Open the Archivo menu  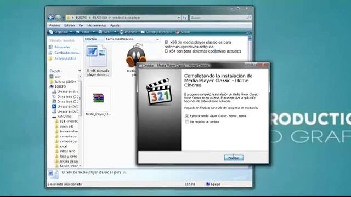point(55,25)
